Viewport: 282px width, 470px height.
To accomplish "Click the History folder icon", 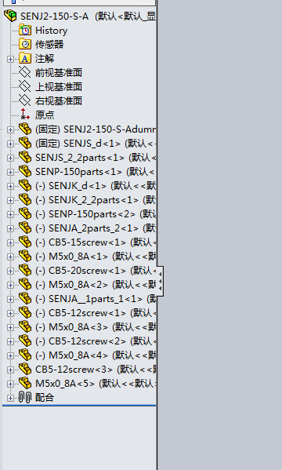I will (25, 31).
